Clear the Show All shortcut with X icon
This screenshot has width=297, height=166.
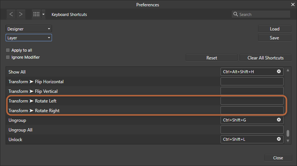(x=279, y=72)
